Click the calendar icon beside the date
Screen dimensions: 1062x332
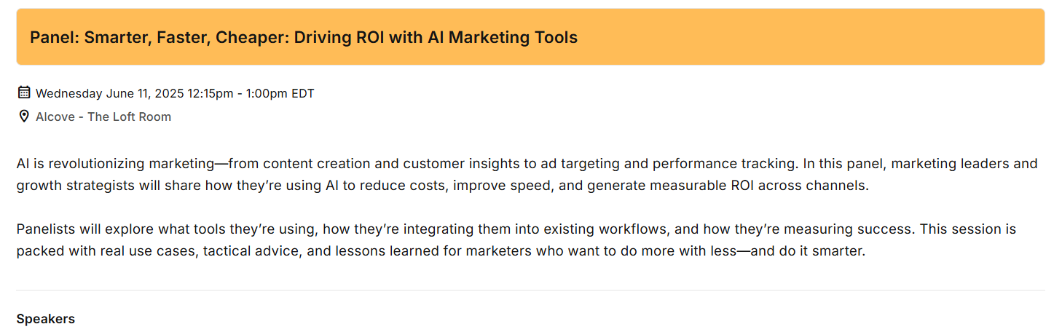24,92
